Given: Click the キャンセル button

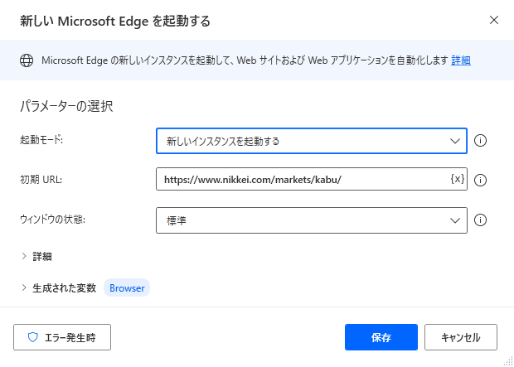Looking at the screenshot, I should coord(461,337).
